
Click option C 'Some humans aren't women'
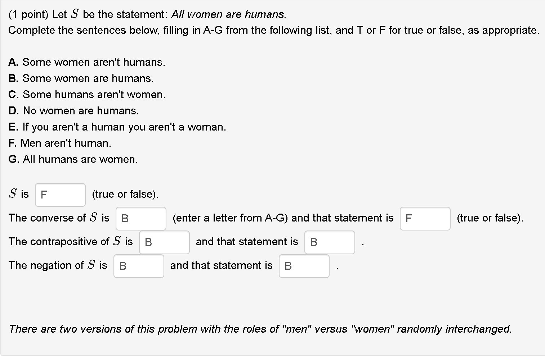click(x=86, y=94)
